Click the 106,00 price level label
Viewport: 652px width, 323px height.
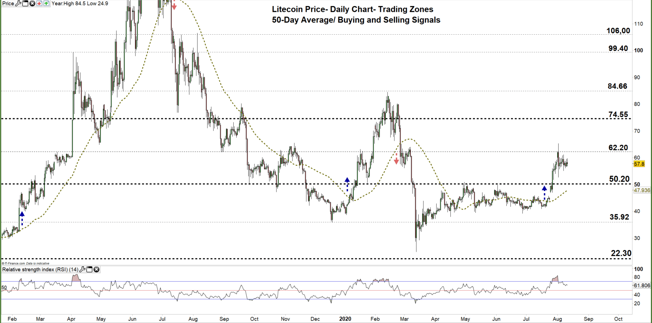click(x=618, y=31)
